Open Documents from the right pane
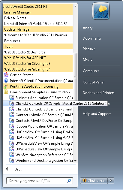This screenshot has width=123, height=190. pyautogui.click(x=92, y=38)
